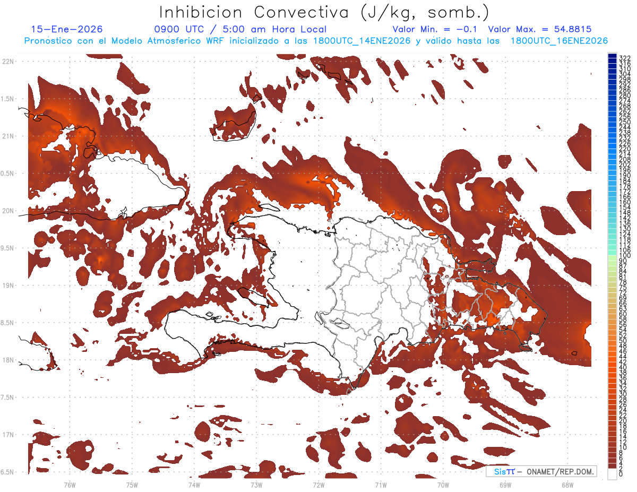Click the "9.5N" latitude label
637x492 pixels.
tap(7, 248)
